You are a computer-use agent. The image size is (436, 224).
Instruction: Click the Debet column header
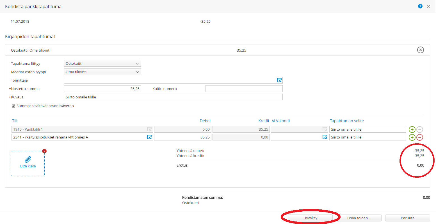point(205,121)
